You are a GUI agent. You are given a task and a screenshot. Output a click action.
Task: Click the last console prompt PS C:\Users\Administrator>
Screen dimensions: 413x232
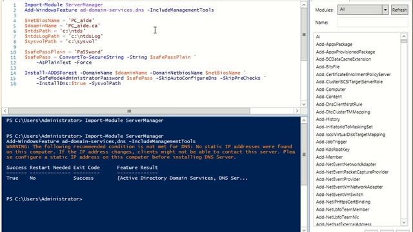coord(45,199)
